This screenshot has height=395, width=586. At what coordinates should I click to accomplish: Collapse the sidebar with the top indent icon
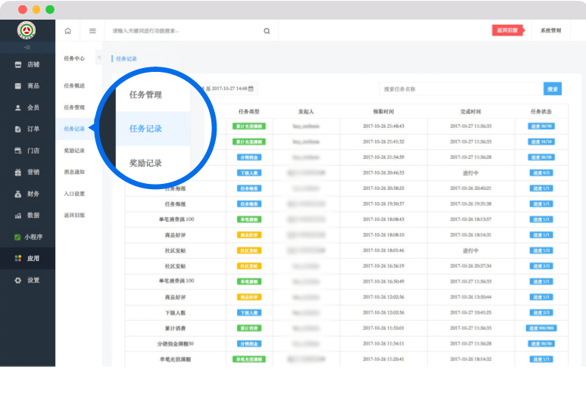coord(27,48)
